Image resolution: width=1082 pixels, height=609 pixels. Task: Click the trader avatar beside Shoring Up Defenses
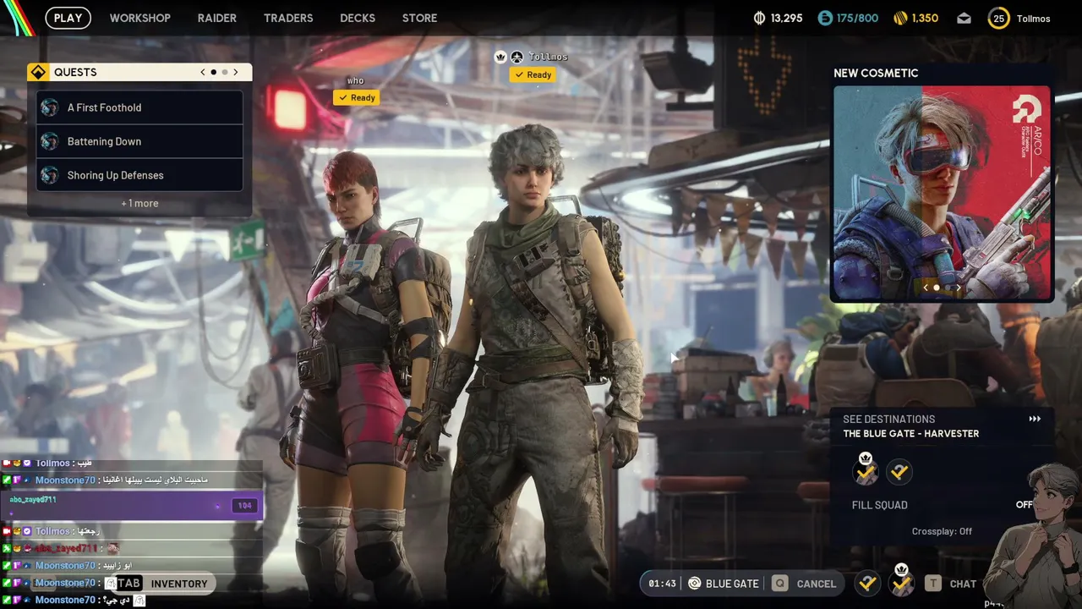pos(50,175)
